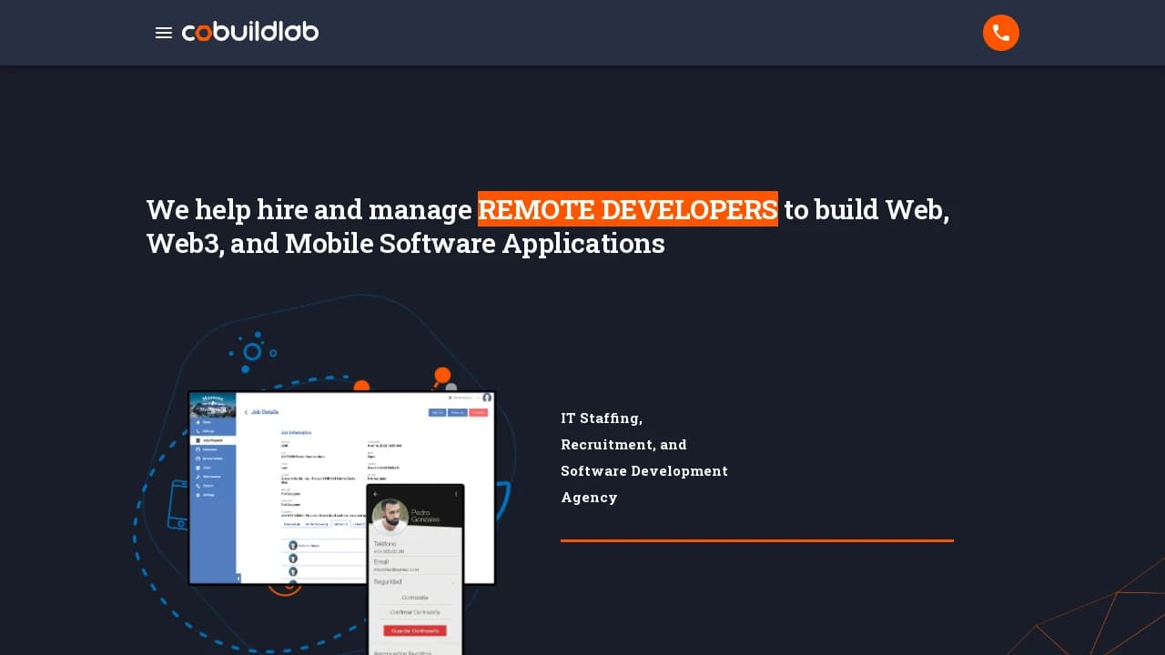Click the highlighted REMOTE DEVELOPERS text
Image resolution: width=1165 pixels, height=655 pixels.
[x=627, y=209]
